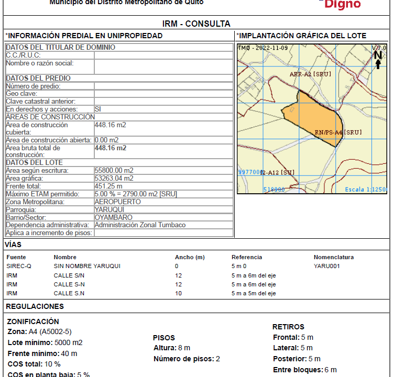This screenshot has width=393, height=377.
Task: Click the Posterior 5 m retiro line
Action: [297, 359]
